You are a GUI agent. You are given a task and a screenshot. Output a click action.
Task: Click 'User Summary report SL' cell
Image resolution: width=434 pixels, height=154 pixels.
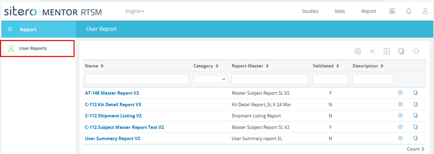click(x=257, y=138)
